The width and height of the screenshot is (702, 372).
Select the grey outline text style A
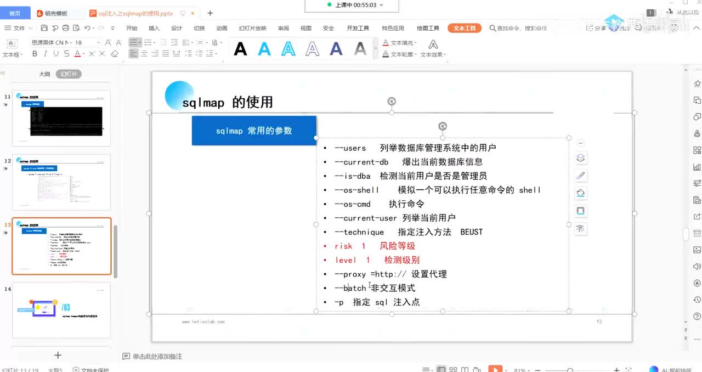[x=313, y=49]
